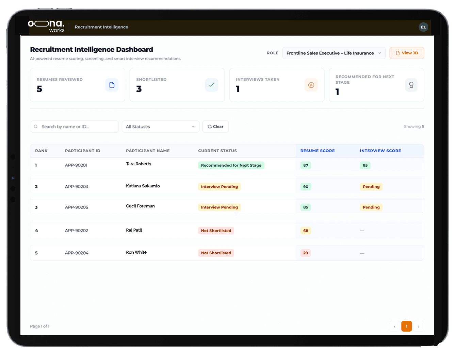Open the EL profile avatar
456x353 pixels.
(423, 27)
